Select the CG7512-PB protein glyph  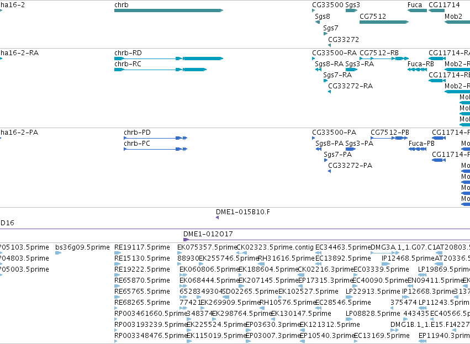(389, 138)
